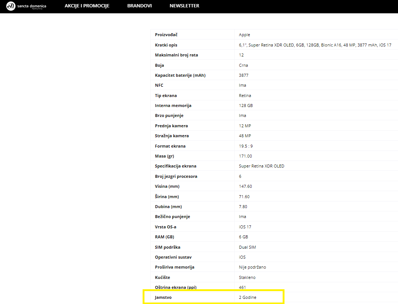Select the '12 MP' front camera value
Image resolution: width=398 pixels, height=304 pixels.
coord(245,126)
